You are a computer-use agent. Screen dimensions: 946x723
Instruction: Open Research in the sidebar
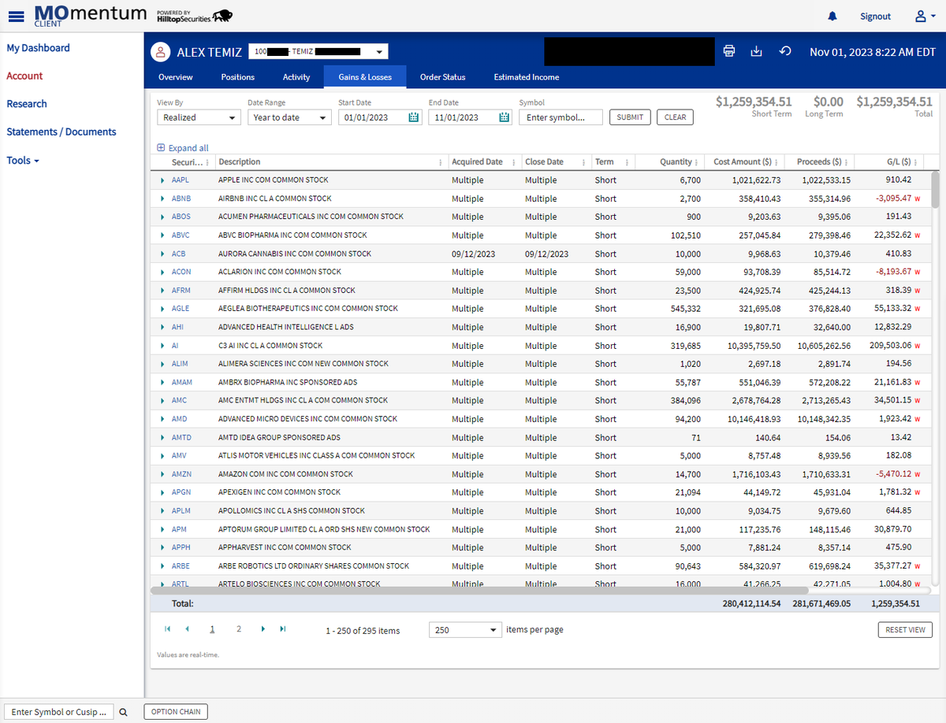pyautogui.click(x=27, y=104)
